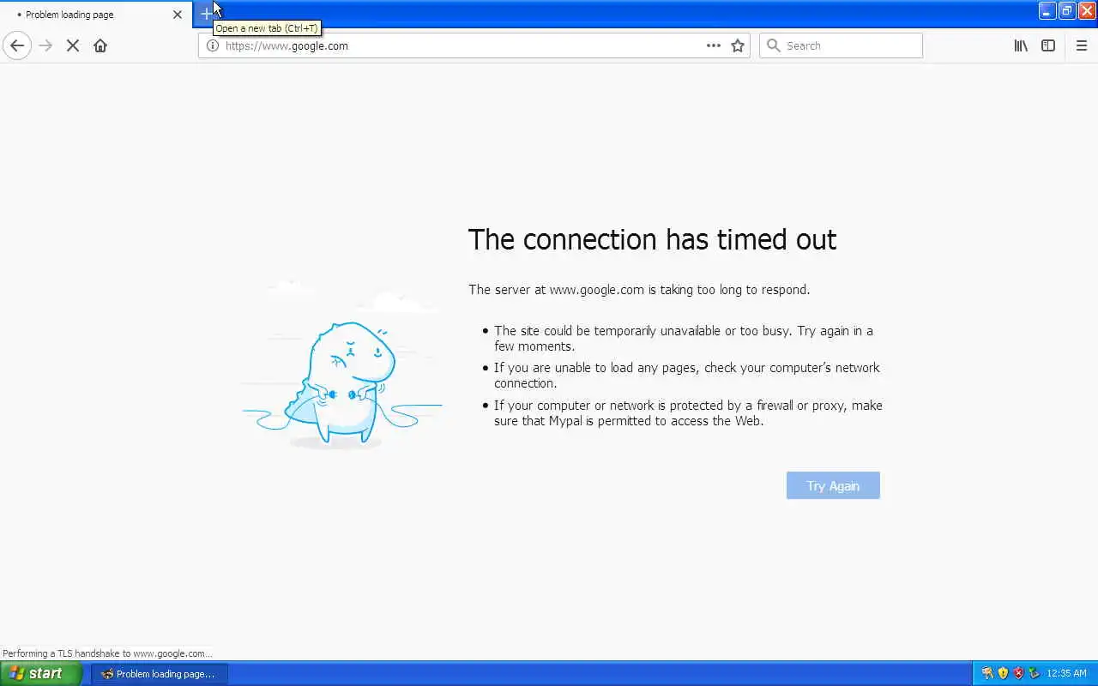Image resolution: width=1098 pixels, height=686 pixels.
Task: Open page actions three-dot menu
Action: point(714,45)
